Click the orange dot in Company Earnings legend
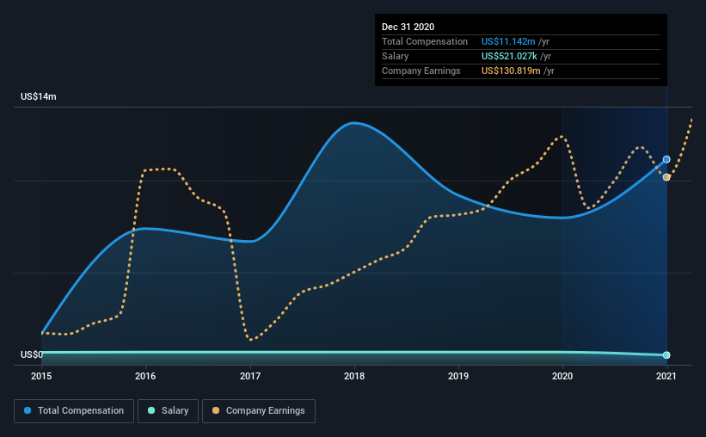This screenshot has height=437, width=706. click(216, 410)
